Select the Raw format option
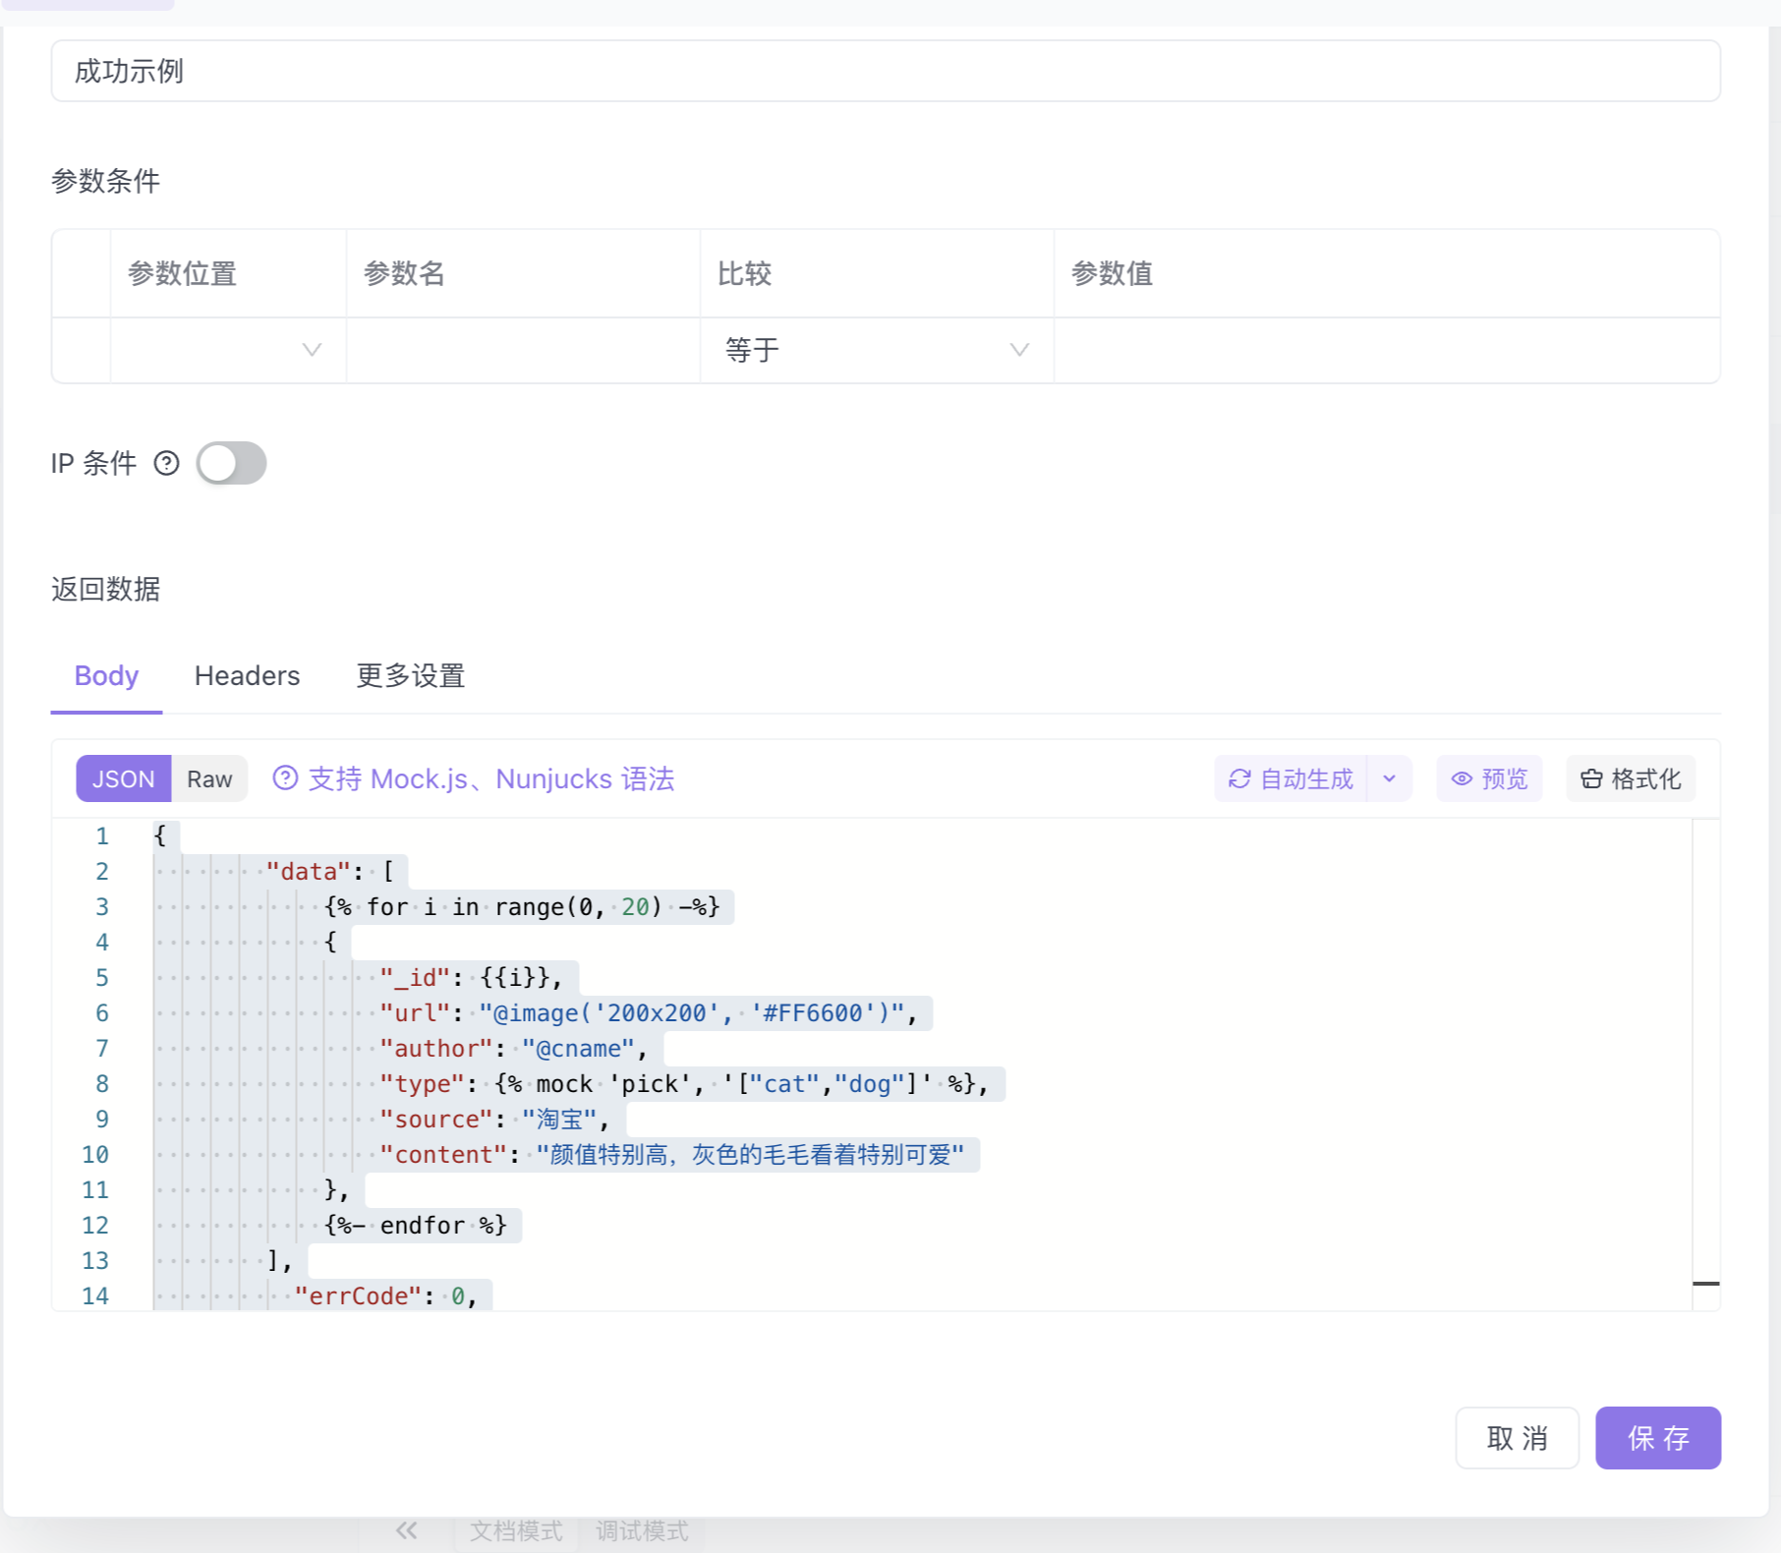Image resolution: width=1781 pixels, height=1553 pixels. (209, 778)
